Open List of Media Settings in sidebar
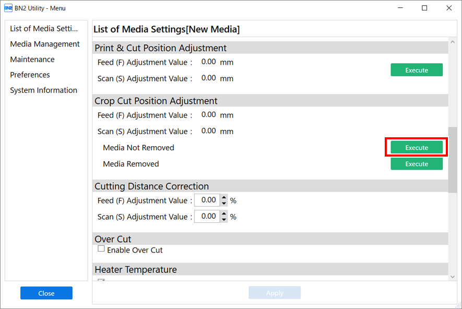Image resolution: width=462 pixels, height=309 pixels. (44, 29)
